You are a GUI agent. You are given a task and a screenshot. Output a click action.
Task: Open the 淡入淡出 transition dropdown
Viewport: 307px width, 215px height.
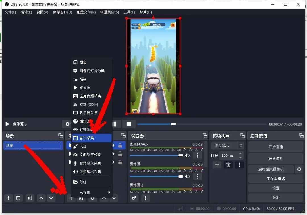click(227, 146)
